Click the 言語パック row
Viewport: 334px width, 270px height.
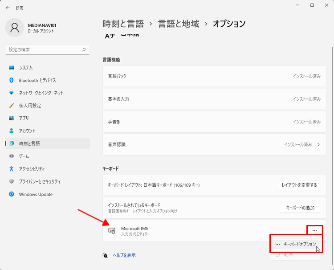tap(214, 76)
